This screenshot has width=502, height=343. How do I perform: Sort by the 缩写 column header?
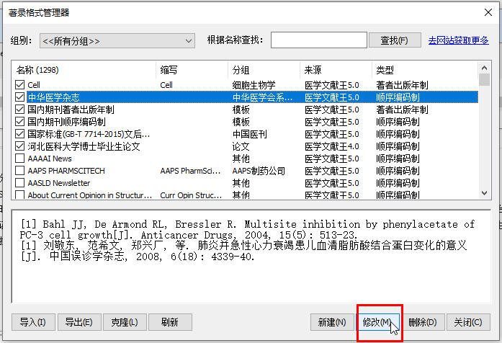point(192,70)
